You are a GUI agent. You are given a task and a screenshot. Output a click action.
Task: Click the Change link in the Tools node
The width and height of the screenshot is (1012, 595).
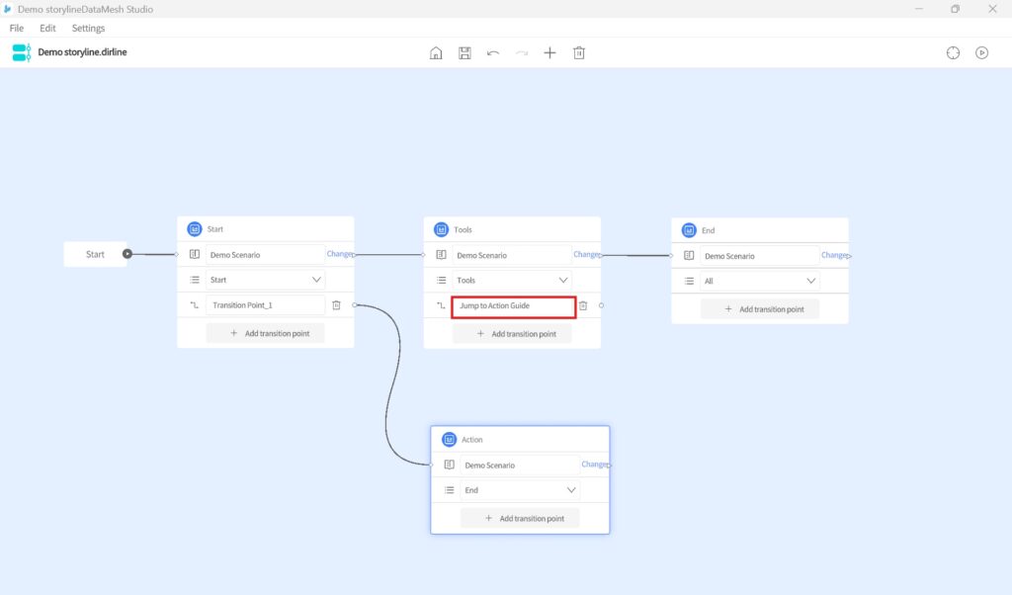pyautogui.click(x=586, y=255)
